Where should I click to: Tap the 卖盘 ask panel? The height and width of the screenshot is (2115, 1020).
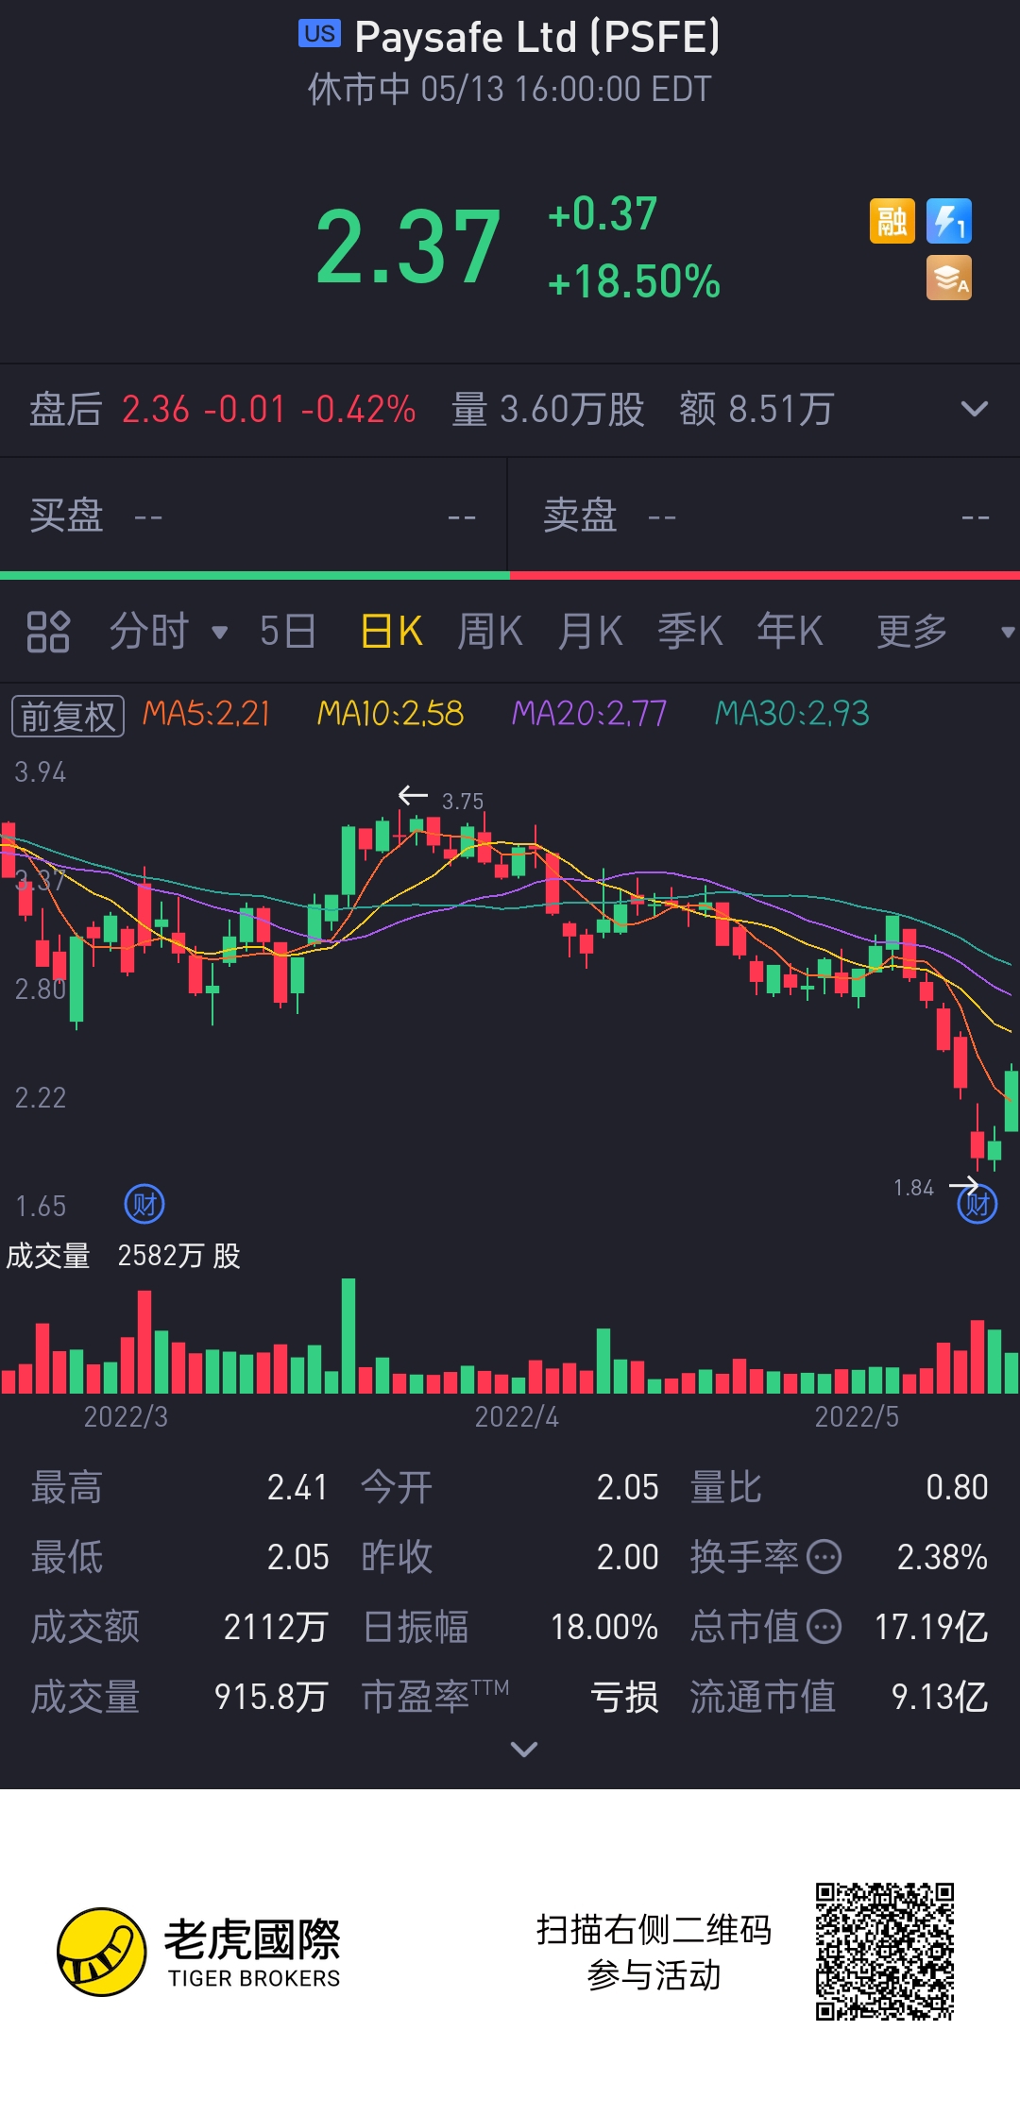tap(765, 516)
